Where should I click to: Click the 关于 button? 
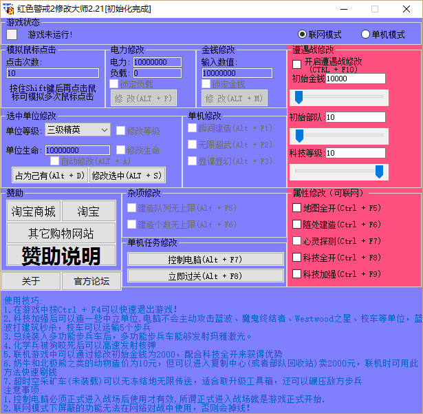point(31,281)
